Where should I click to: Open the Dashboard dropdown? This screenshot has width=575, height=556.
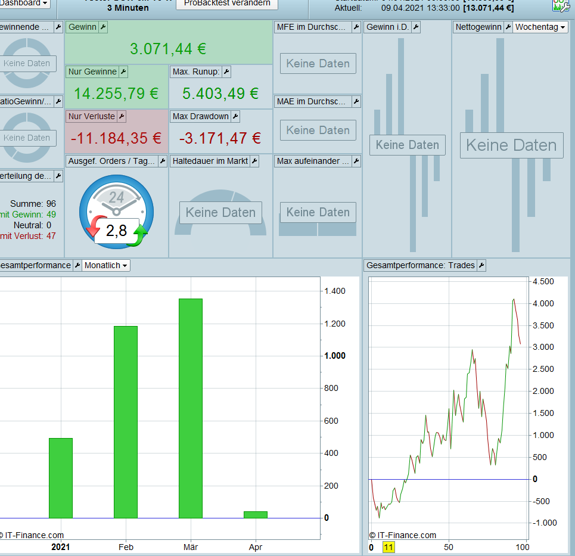(x=24, y=4)
